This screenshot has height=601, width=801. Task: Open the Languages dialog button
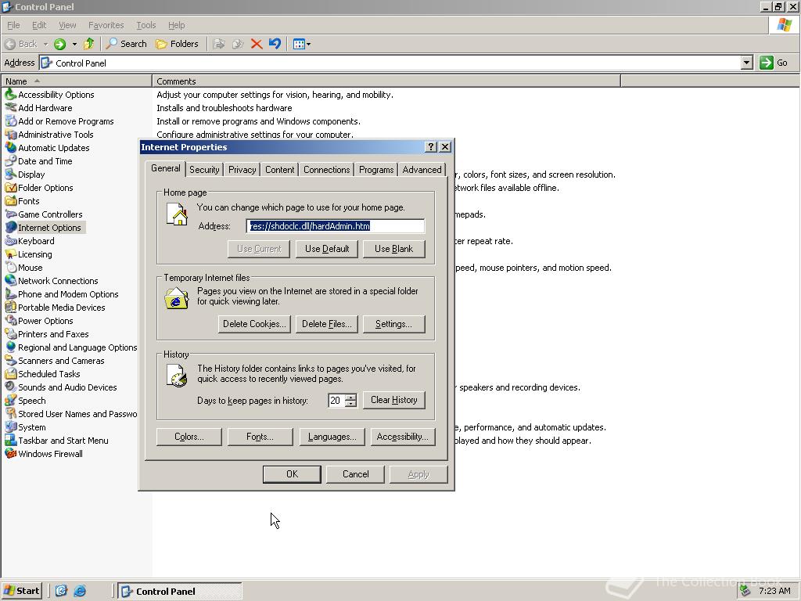coord(332,437)
